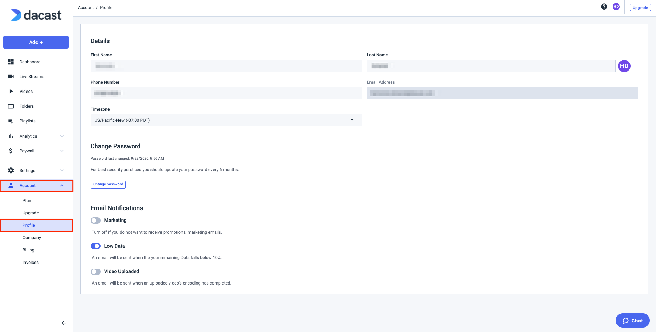
Task: Click the Account person icon
Action: click(x=11, y=185)
